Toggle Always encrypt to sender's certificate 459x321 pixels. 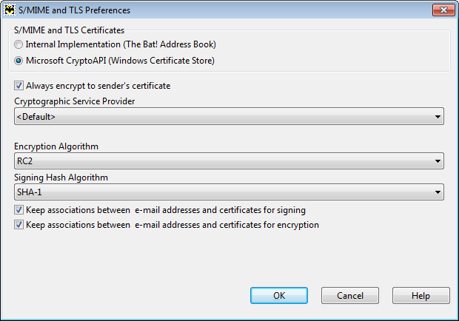point(19,86)
